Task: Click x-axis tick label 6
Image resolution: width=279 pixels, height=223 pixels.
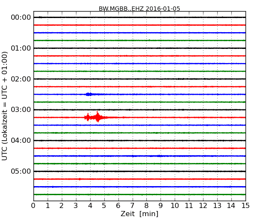Action: click(x=118, y=206)
